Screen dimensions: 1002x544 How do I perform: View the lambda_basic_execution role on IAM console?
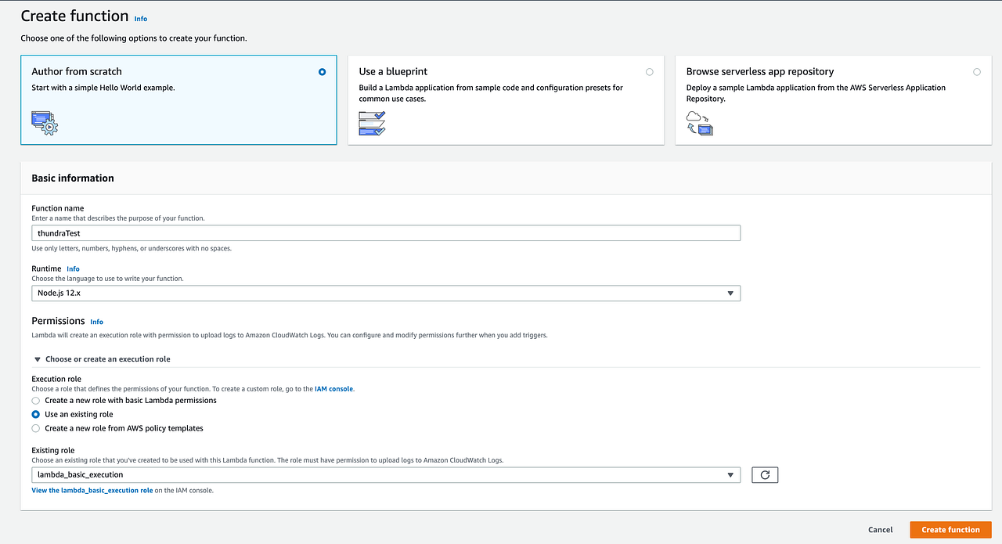tap(92, 490)
